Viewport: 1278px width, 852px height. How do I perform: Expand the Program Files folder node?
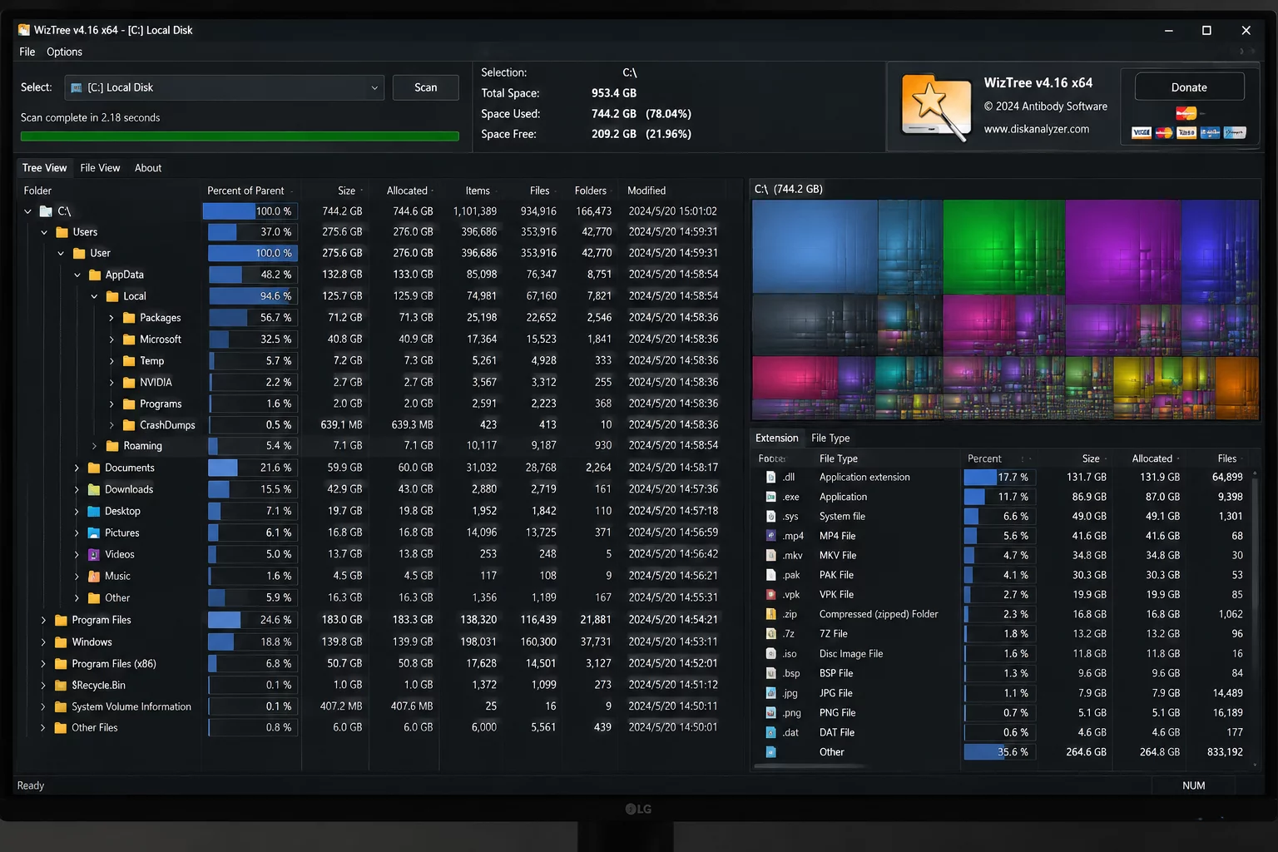click(x=43, y=620)
